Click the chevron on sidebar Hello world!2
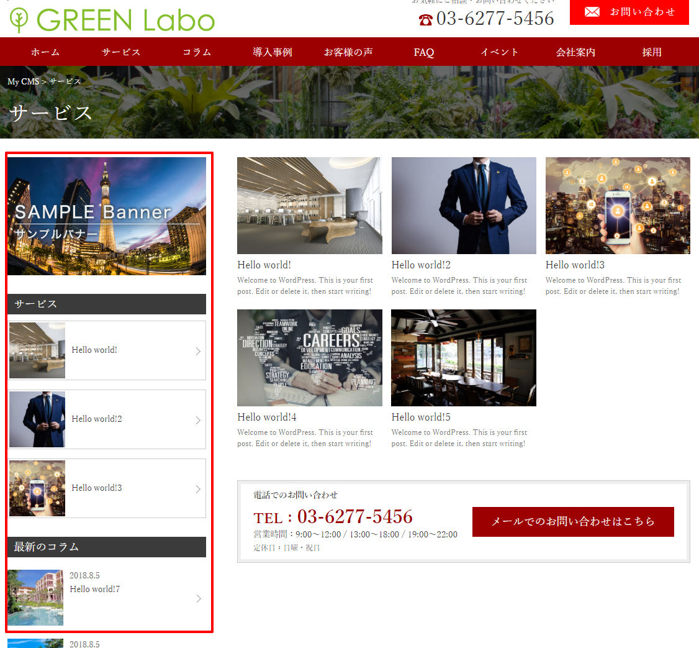Image resolution: width=699 pixels, height=648 pixels. tap(199, 420)
